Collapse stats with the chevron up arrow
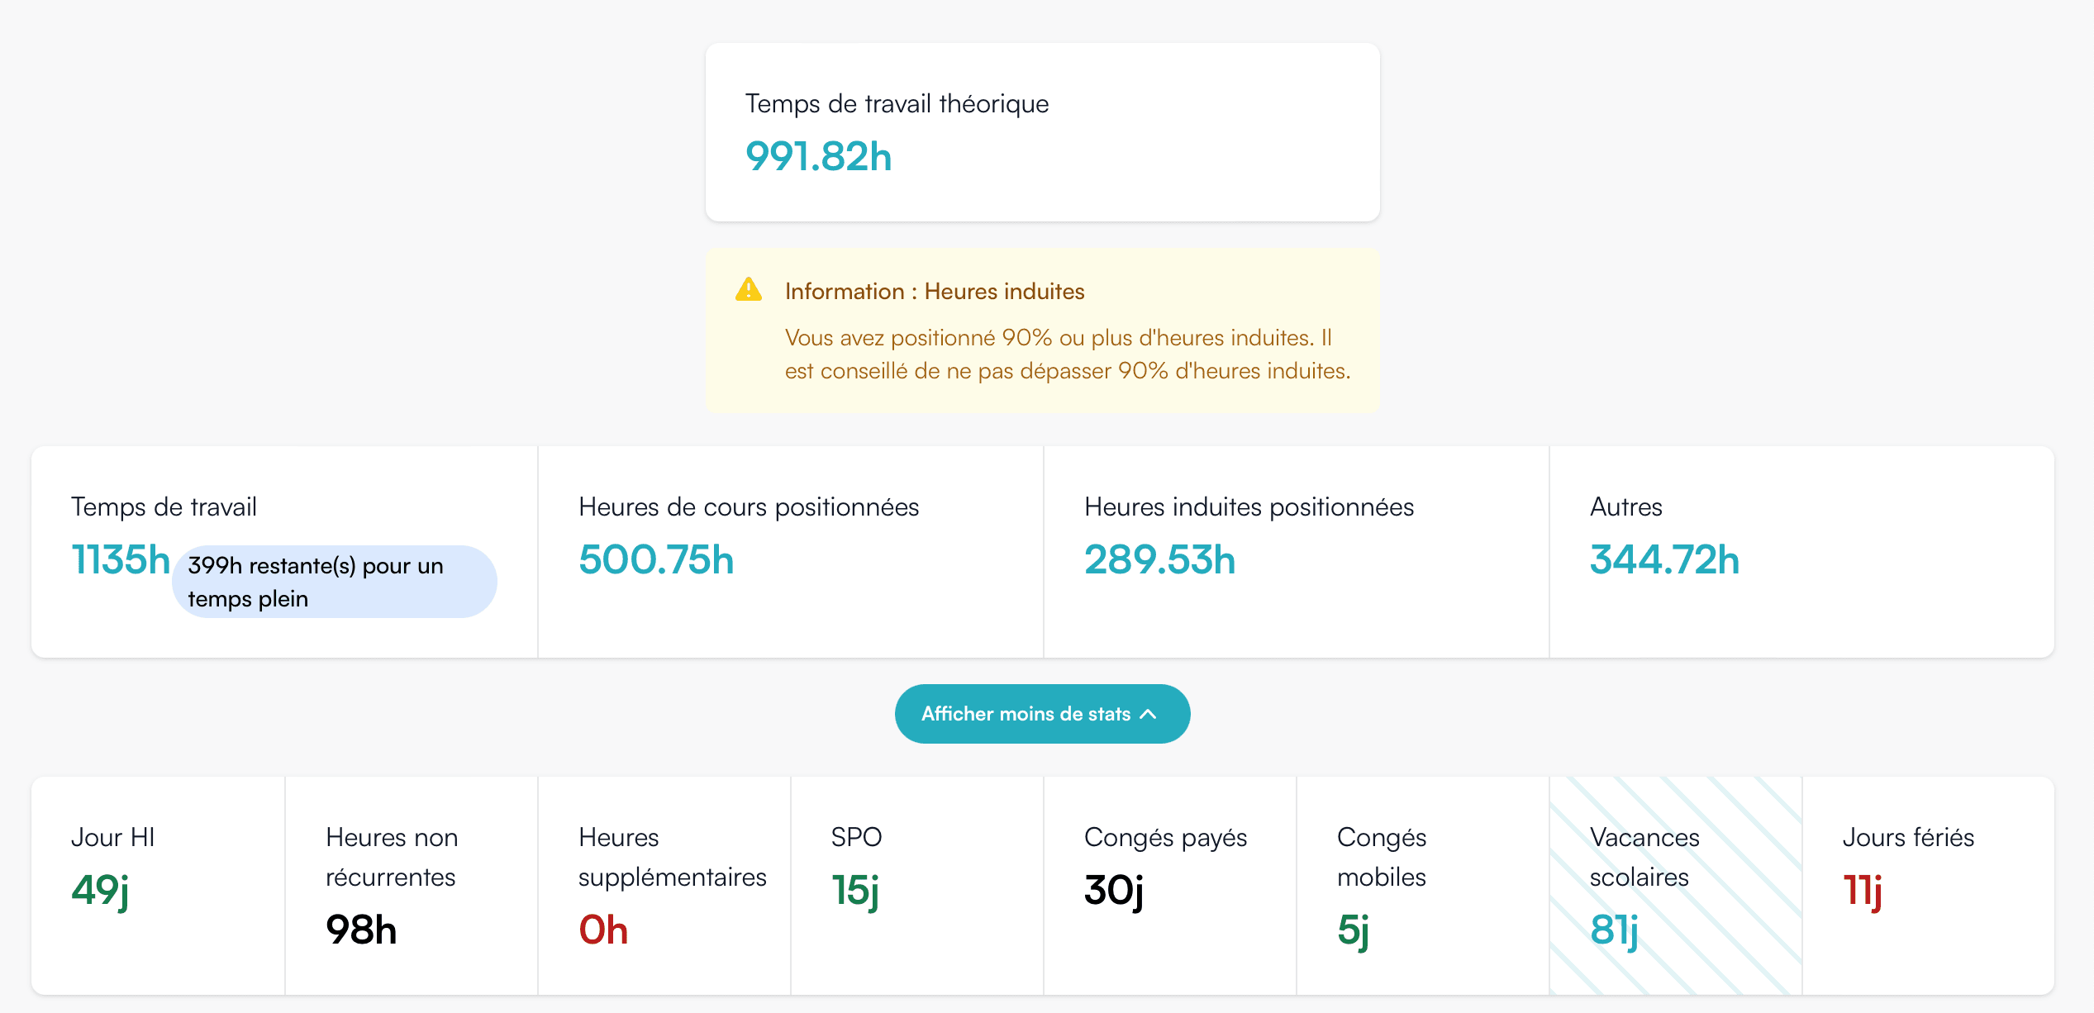Screen dimensions: 2094x1013 (1149, 714)
